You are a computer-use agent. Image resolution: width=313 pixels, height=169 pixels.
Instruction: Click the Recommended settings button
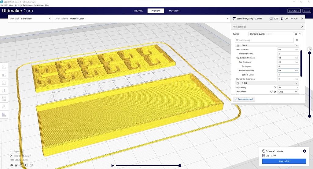pyautogui.click(x=244, y=99)
